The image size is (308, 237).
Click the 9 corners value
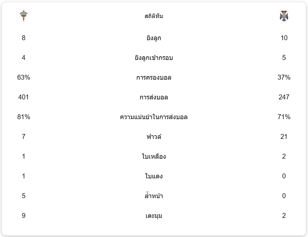24,216
